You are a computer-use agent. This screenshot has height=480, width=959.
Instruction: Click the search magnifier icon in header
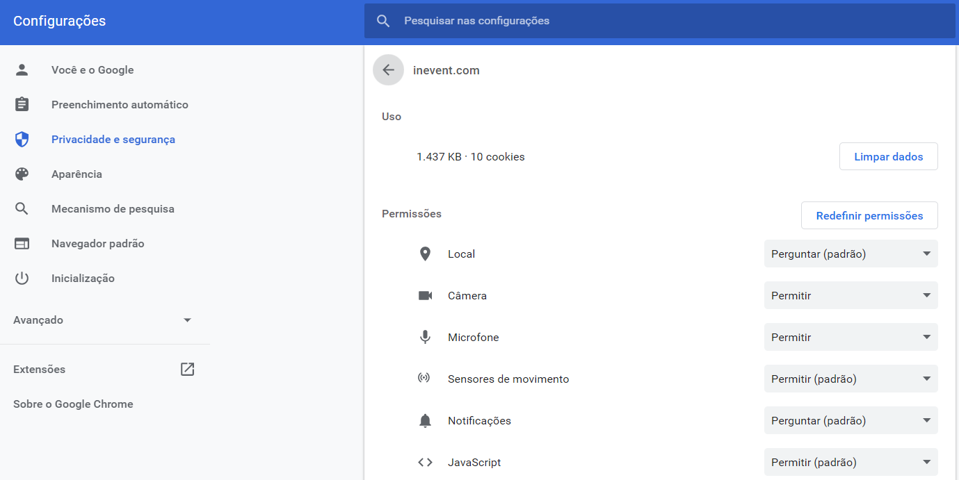tap(383, 21)
